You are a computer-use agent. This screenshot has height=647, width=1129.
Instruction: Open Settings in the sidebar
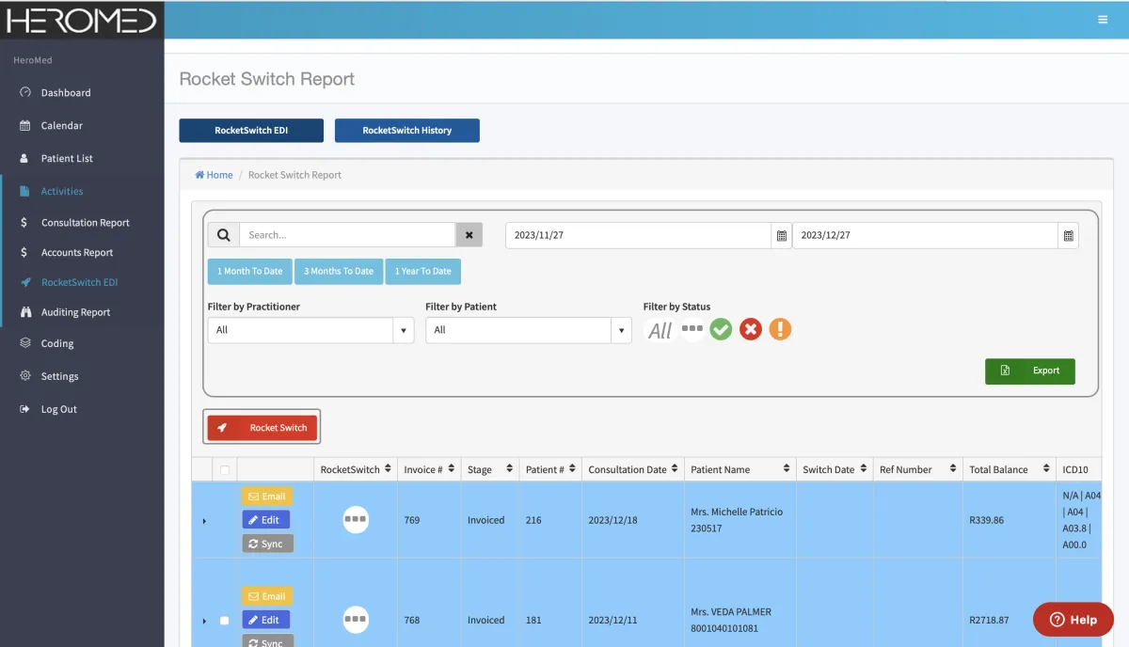[x=59, y=376]
